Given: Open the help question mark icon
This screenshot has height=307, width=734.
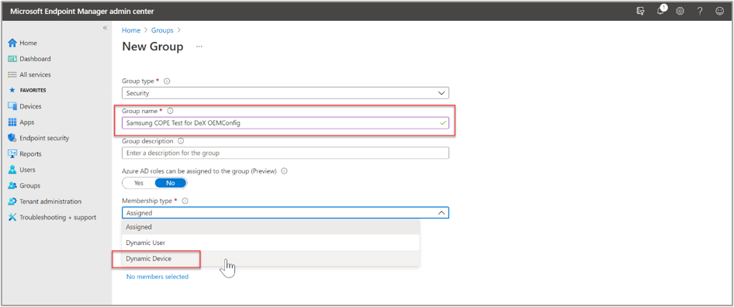Looking at the screenshot, I should click(x=700, y=11).
